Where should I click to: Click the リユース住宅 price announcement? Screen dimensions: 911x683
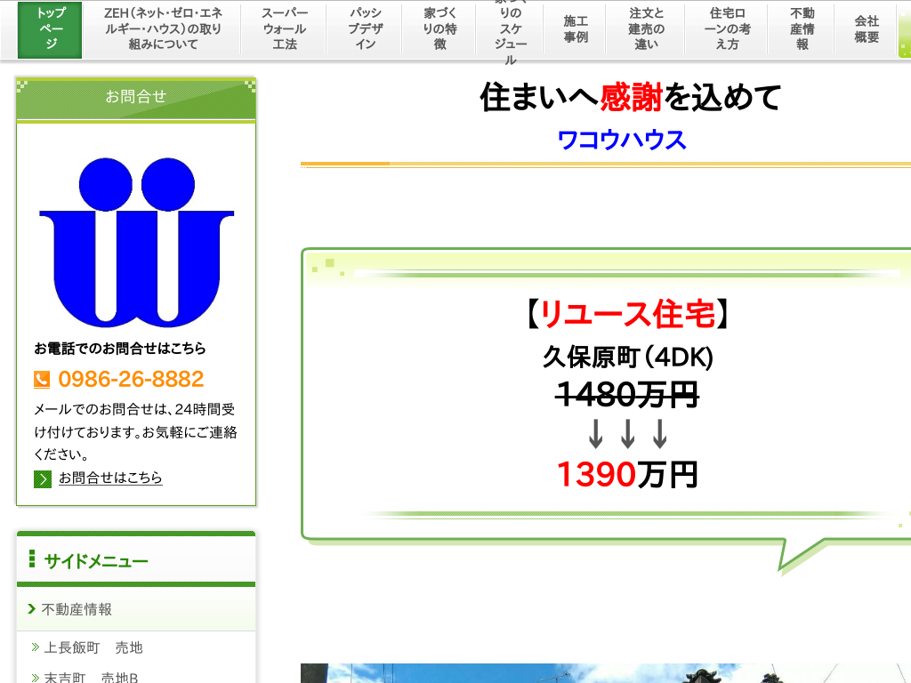[627, 314]
